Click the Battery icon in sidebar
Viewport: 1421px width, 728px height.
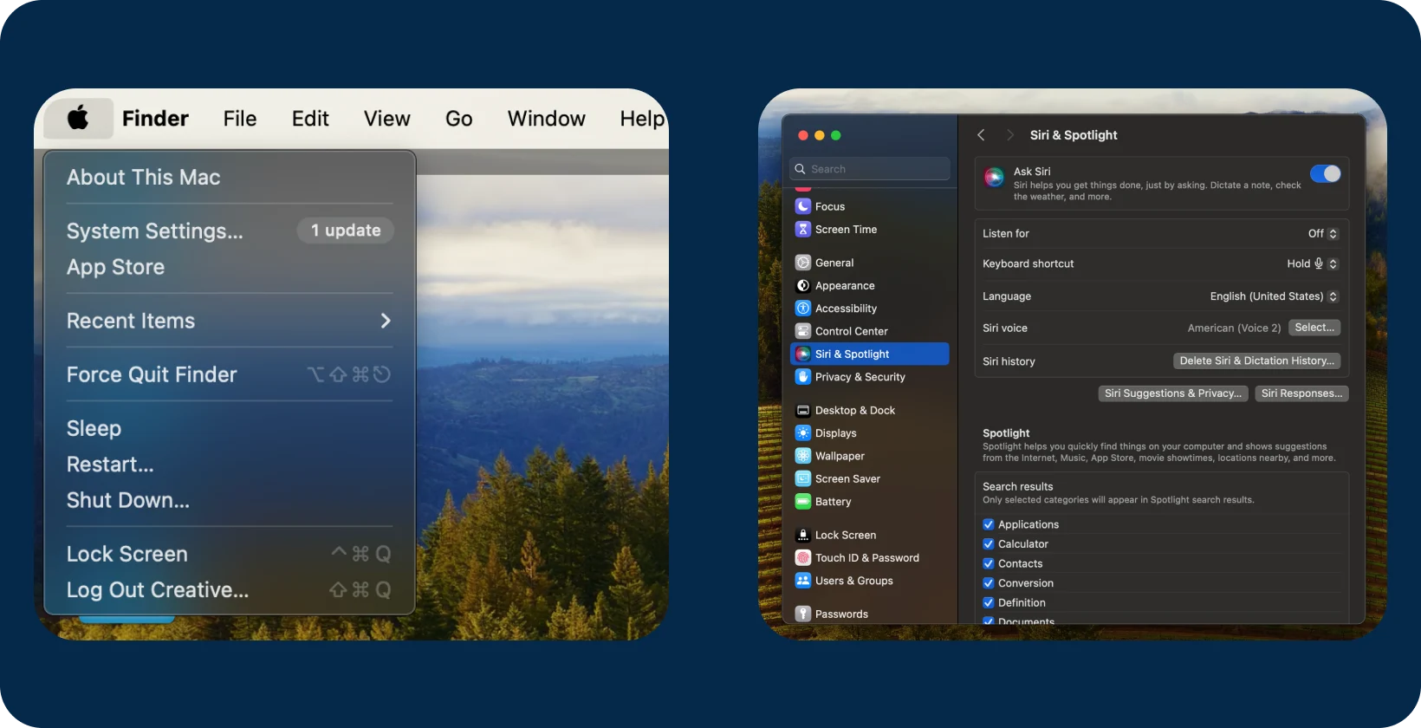point(803,502)
